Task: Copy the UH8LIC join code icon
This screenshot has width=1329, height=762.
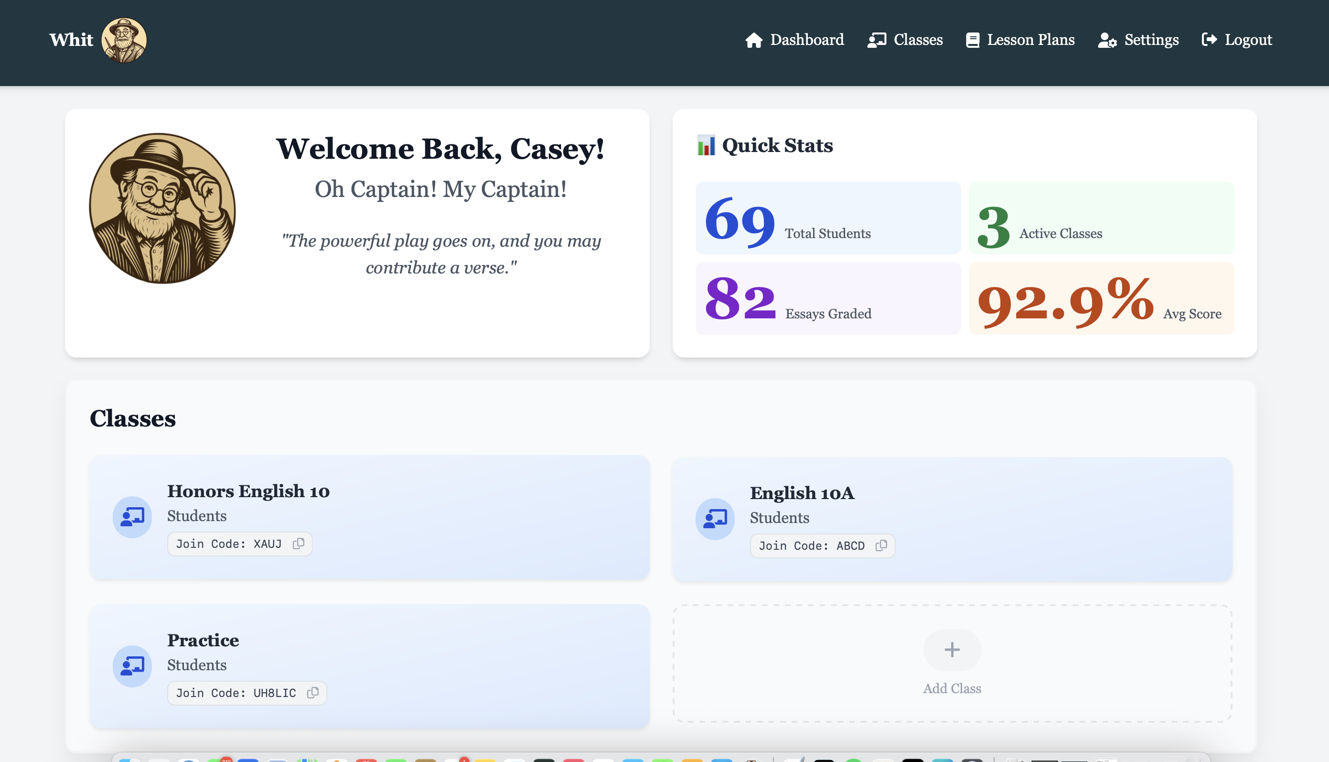Action: (312, 692)
